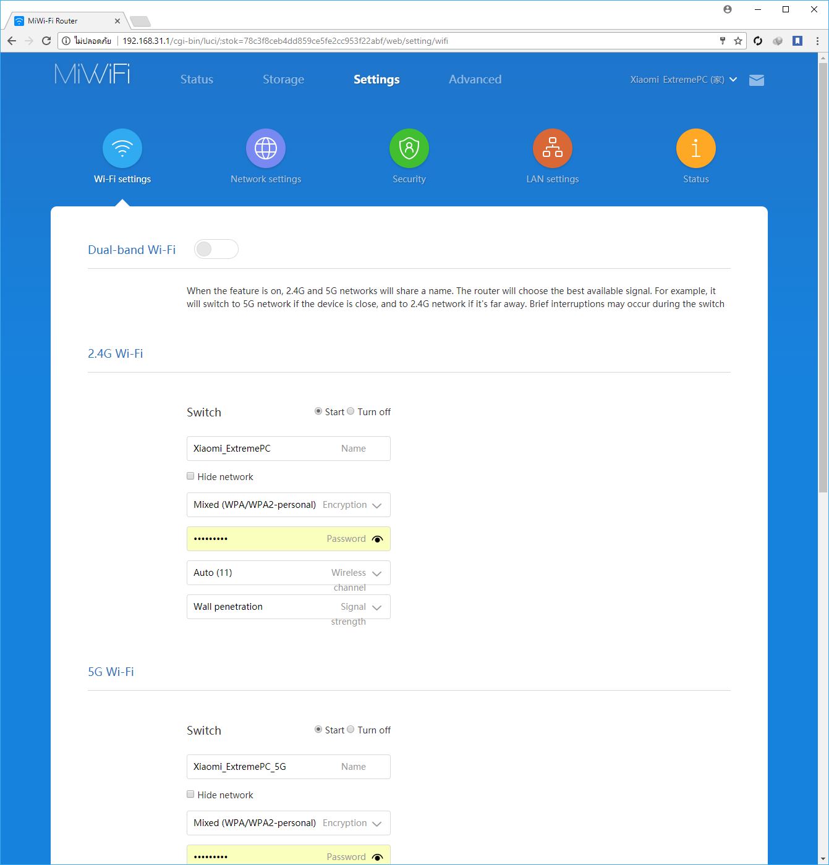The height and width of the screenshot is (865, 829).
Task: Bookmark page with the star icon
Action: (738, 41)
